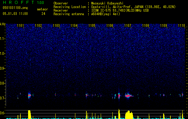Click frequency axis label 0.7
Viewport: 188px width, 119px height.
[2, 98]
